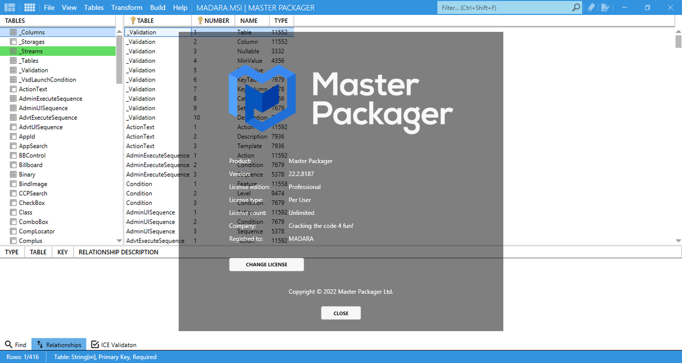Select the ActionText table in Tables list
Viewport: 682px width, 363px height.
point(58,89)
